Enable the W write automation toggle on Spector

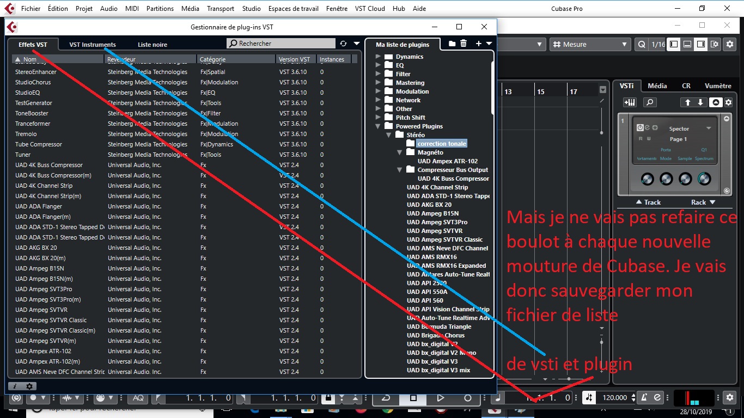pyautogui.click(x=648, y=139)
